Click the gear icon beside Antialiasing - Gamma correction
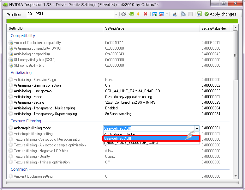This screenshot has height=190, width=245. pos(11,85)
